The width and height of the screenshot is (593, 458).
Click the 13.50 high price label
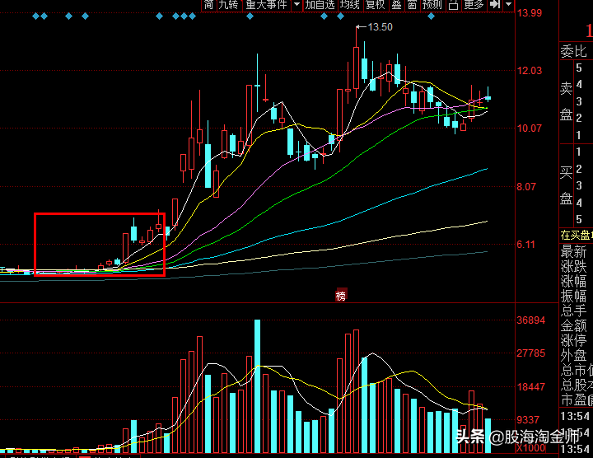click(x=380, y=27)
